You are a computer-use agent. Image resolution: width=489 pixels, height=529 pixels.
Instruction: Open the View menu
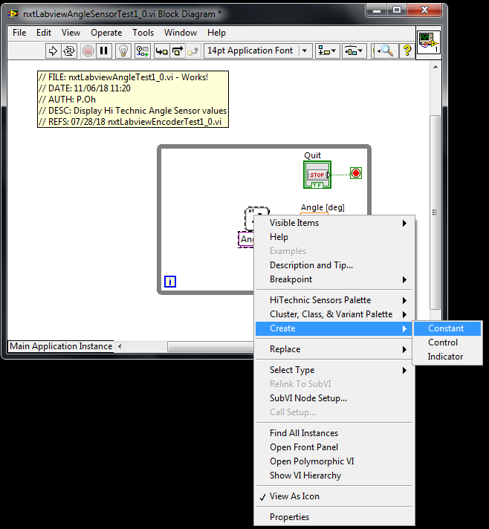point(71,33)
